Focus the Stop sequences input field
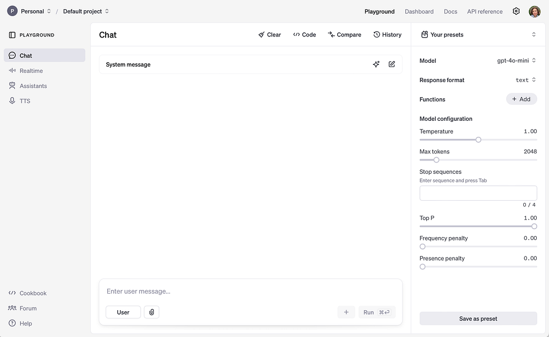This screenshot has height=337, width=549. (x=478, y=193)
